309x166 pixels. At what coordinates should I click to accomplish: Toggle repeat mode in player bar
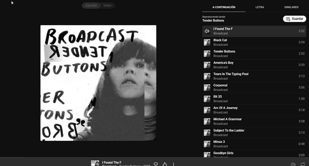303,164
